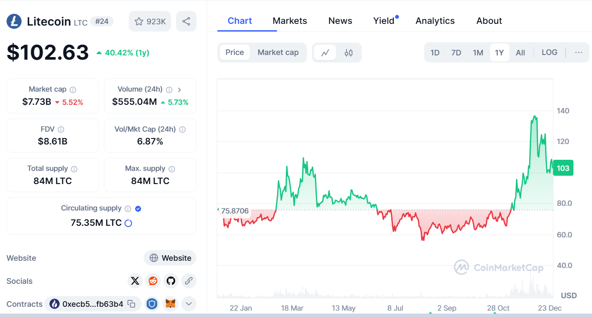Select the line chart type icon
The width and height of the screenshot is (592, 317).
click(x=325, y=53)
